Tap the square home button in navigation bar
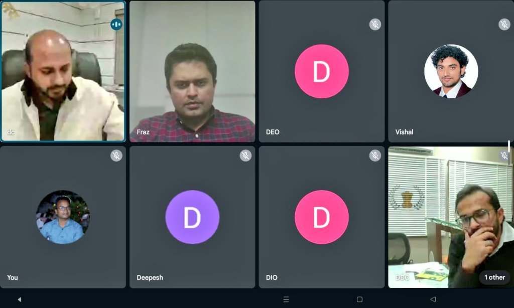This screenshot has width=514, height=308. 359,299
